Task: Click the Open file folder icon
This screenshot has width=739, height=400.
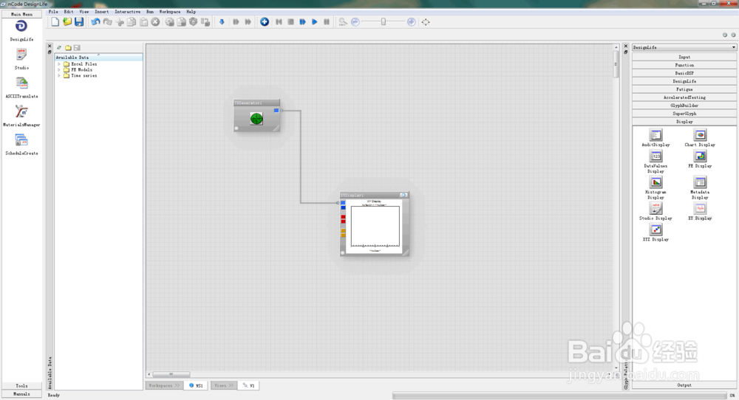Action: (67, 21)
